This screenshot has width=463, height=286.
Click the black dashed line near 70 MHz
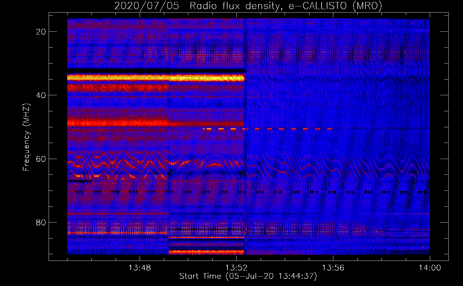pos(250,192)
